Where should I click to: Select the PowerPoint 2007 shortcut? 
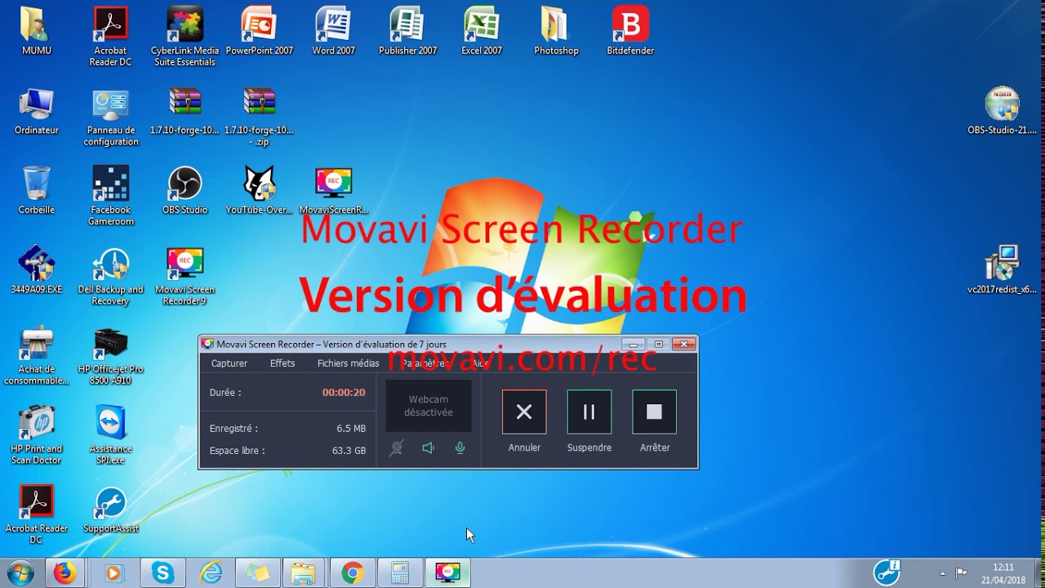pyautogui.click(x=260, y=31)
